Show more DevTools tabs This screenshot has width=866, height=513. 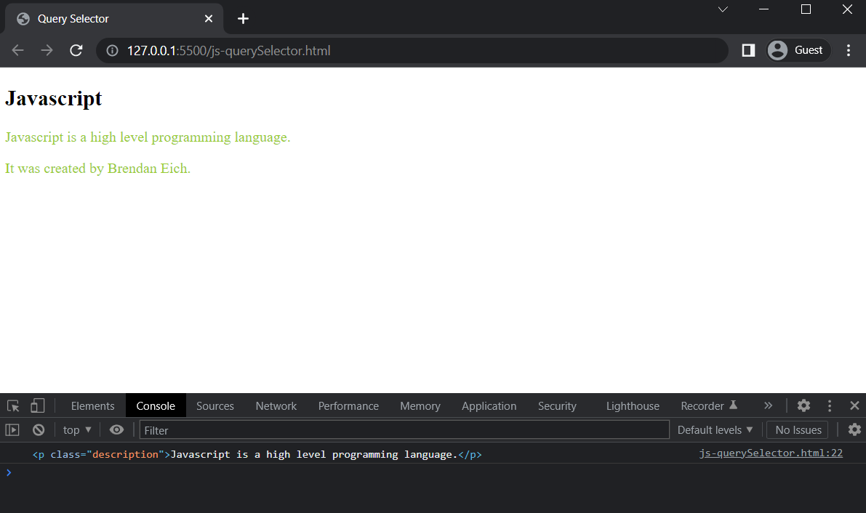point(768,406)
